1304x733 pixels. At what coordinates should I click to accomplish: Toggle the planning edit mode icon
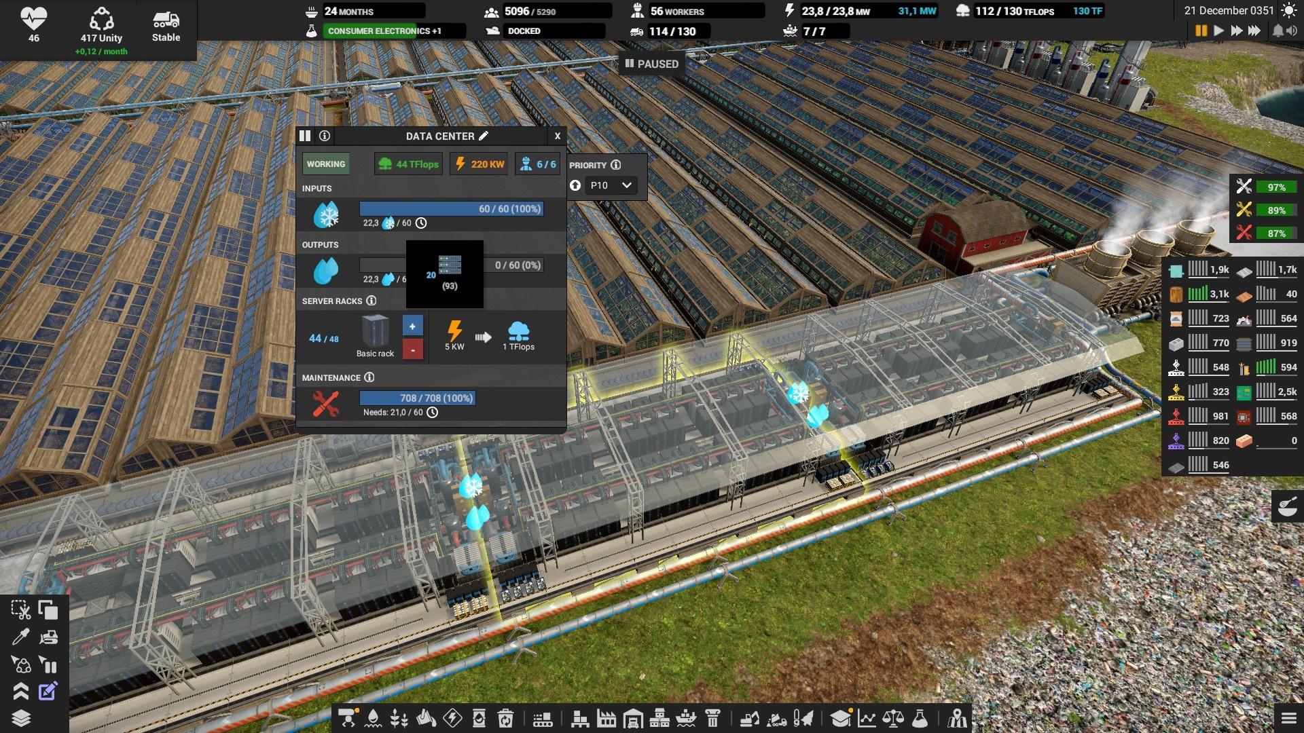pos(48,692)
